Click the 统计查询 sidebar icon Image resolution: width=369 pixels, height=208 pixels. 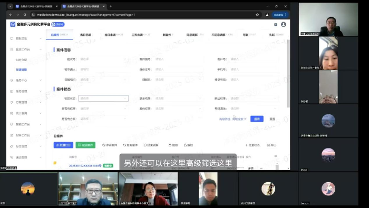[x=12, y=113]
